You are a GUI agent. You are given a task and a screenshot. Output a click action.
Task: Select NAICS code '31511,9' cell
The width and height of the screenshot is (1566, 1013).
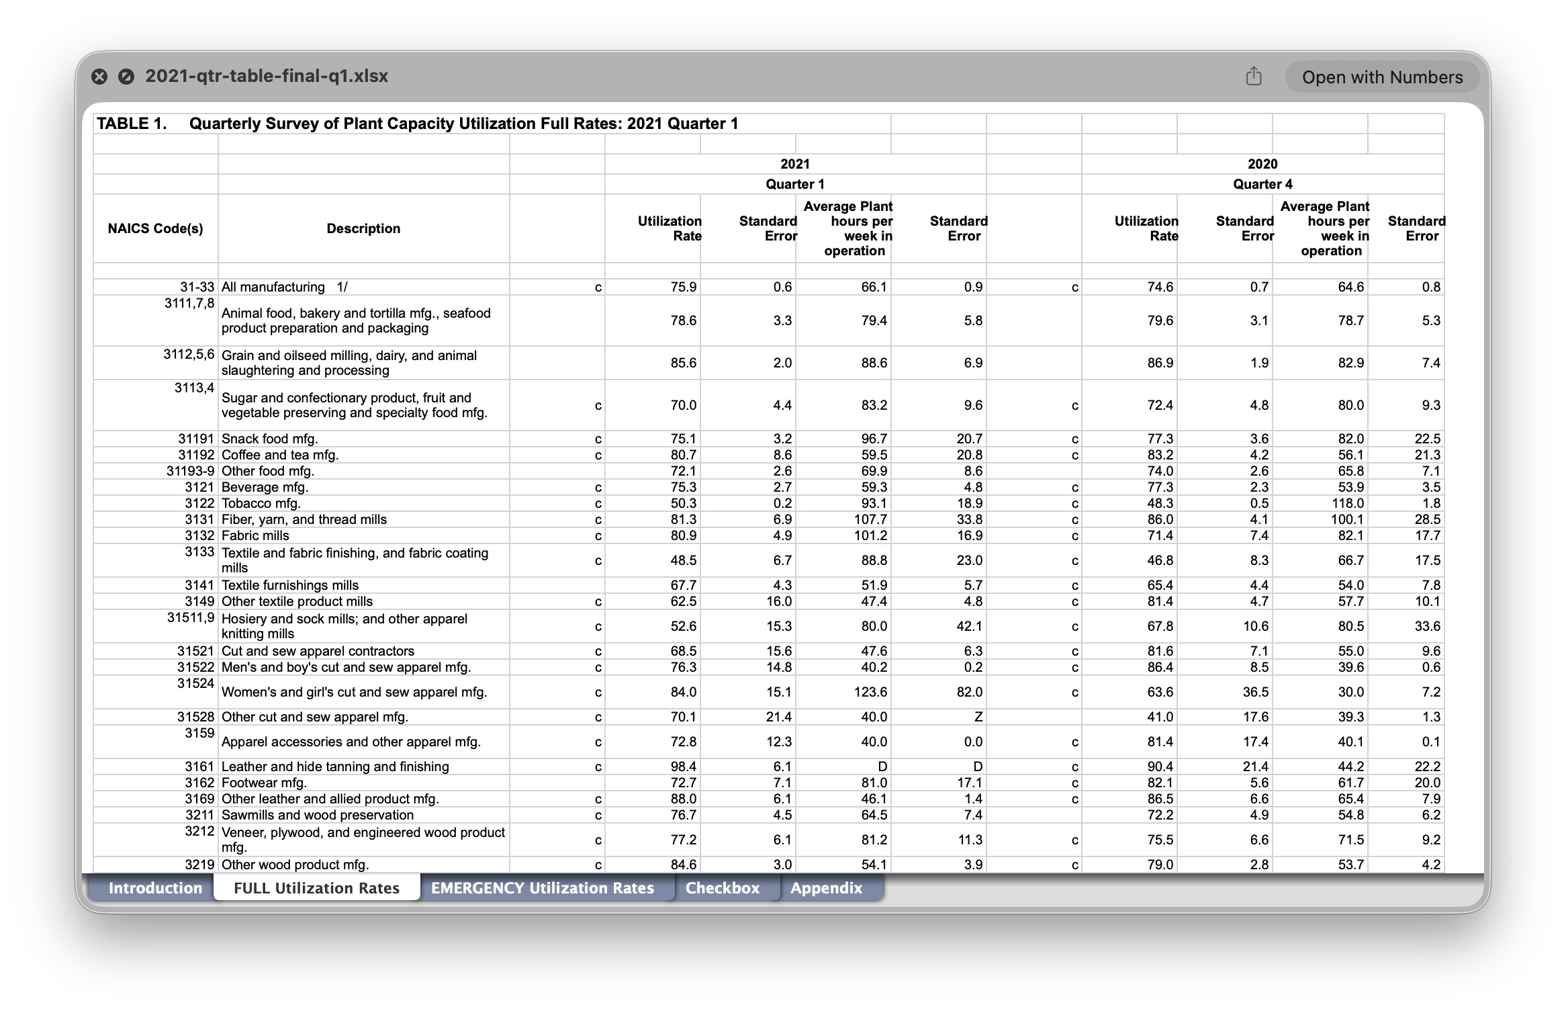click(x=155, y=626)
